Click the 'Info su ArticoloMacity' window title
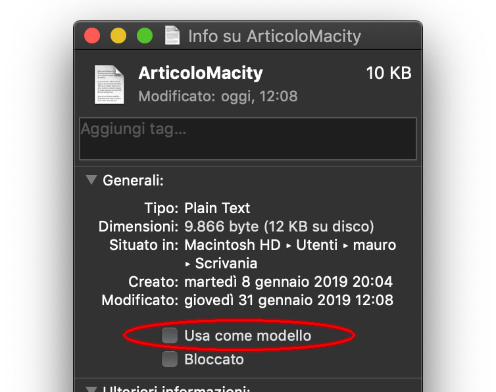496x392 pixels. (274, 36)
